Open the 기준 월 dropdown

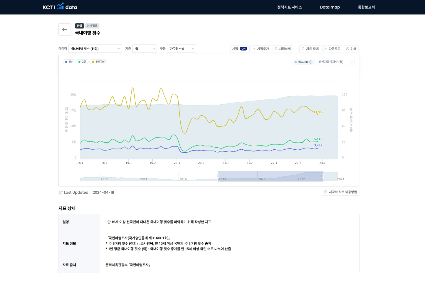click(144, 49)
